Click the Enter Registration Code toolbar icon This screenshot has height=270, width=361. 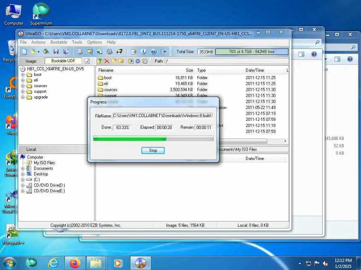pyautogui.click(x=134, y=52)
